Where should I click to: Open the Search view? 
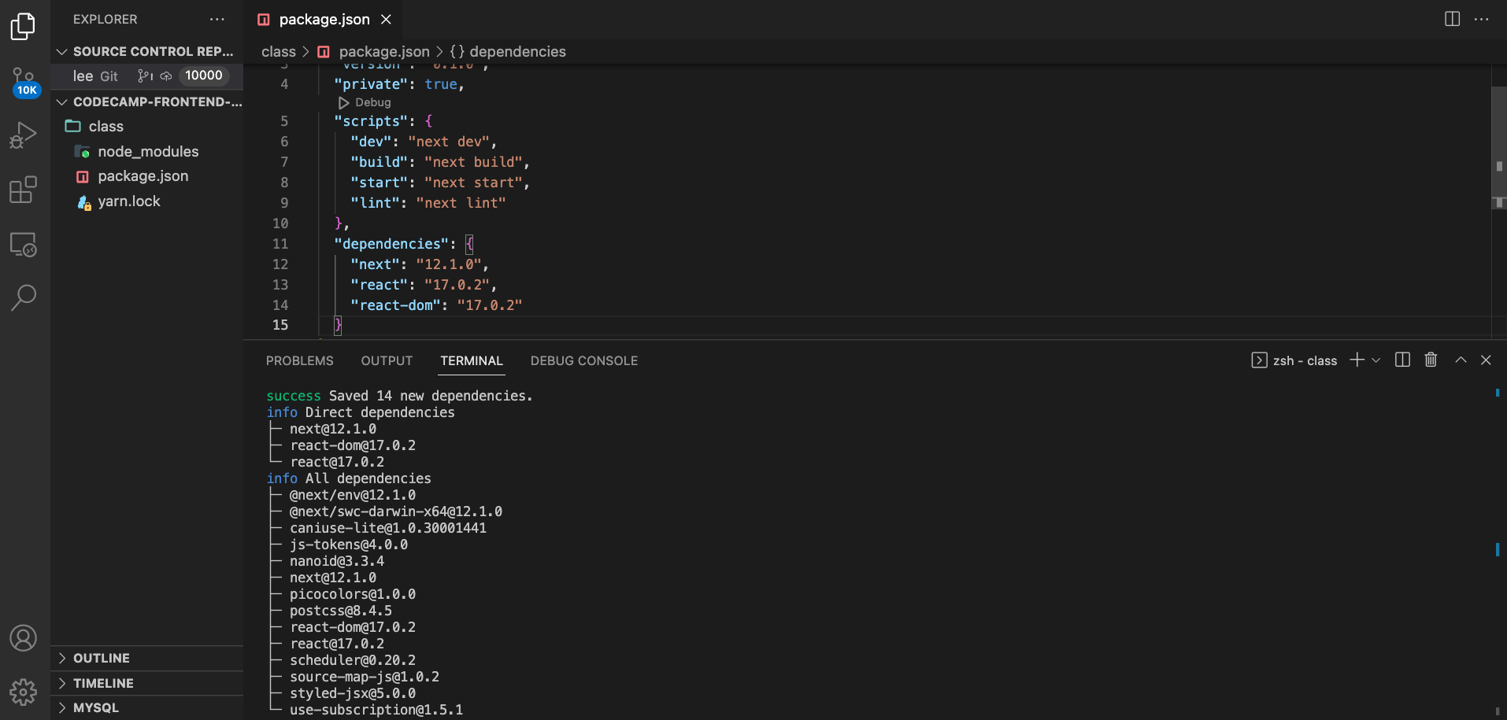tap(24, 297)
